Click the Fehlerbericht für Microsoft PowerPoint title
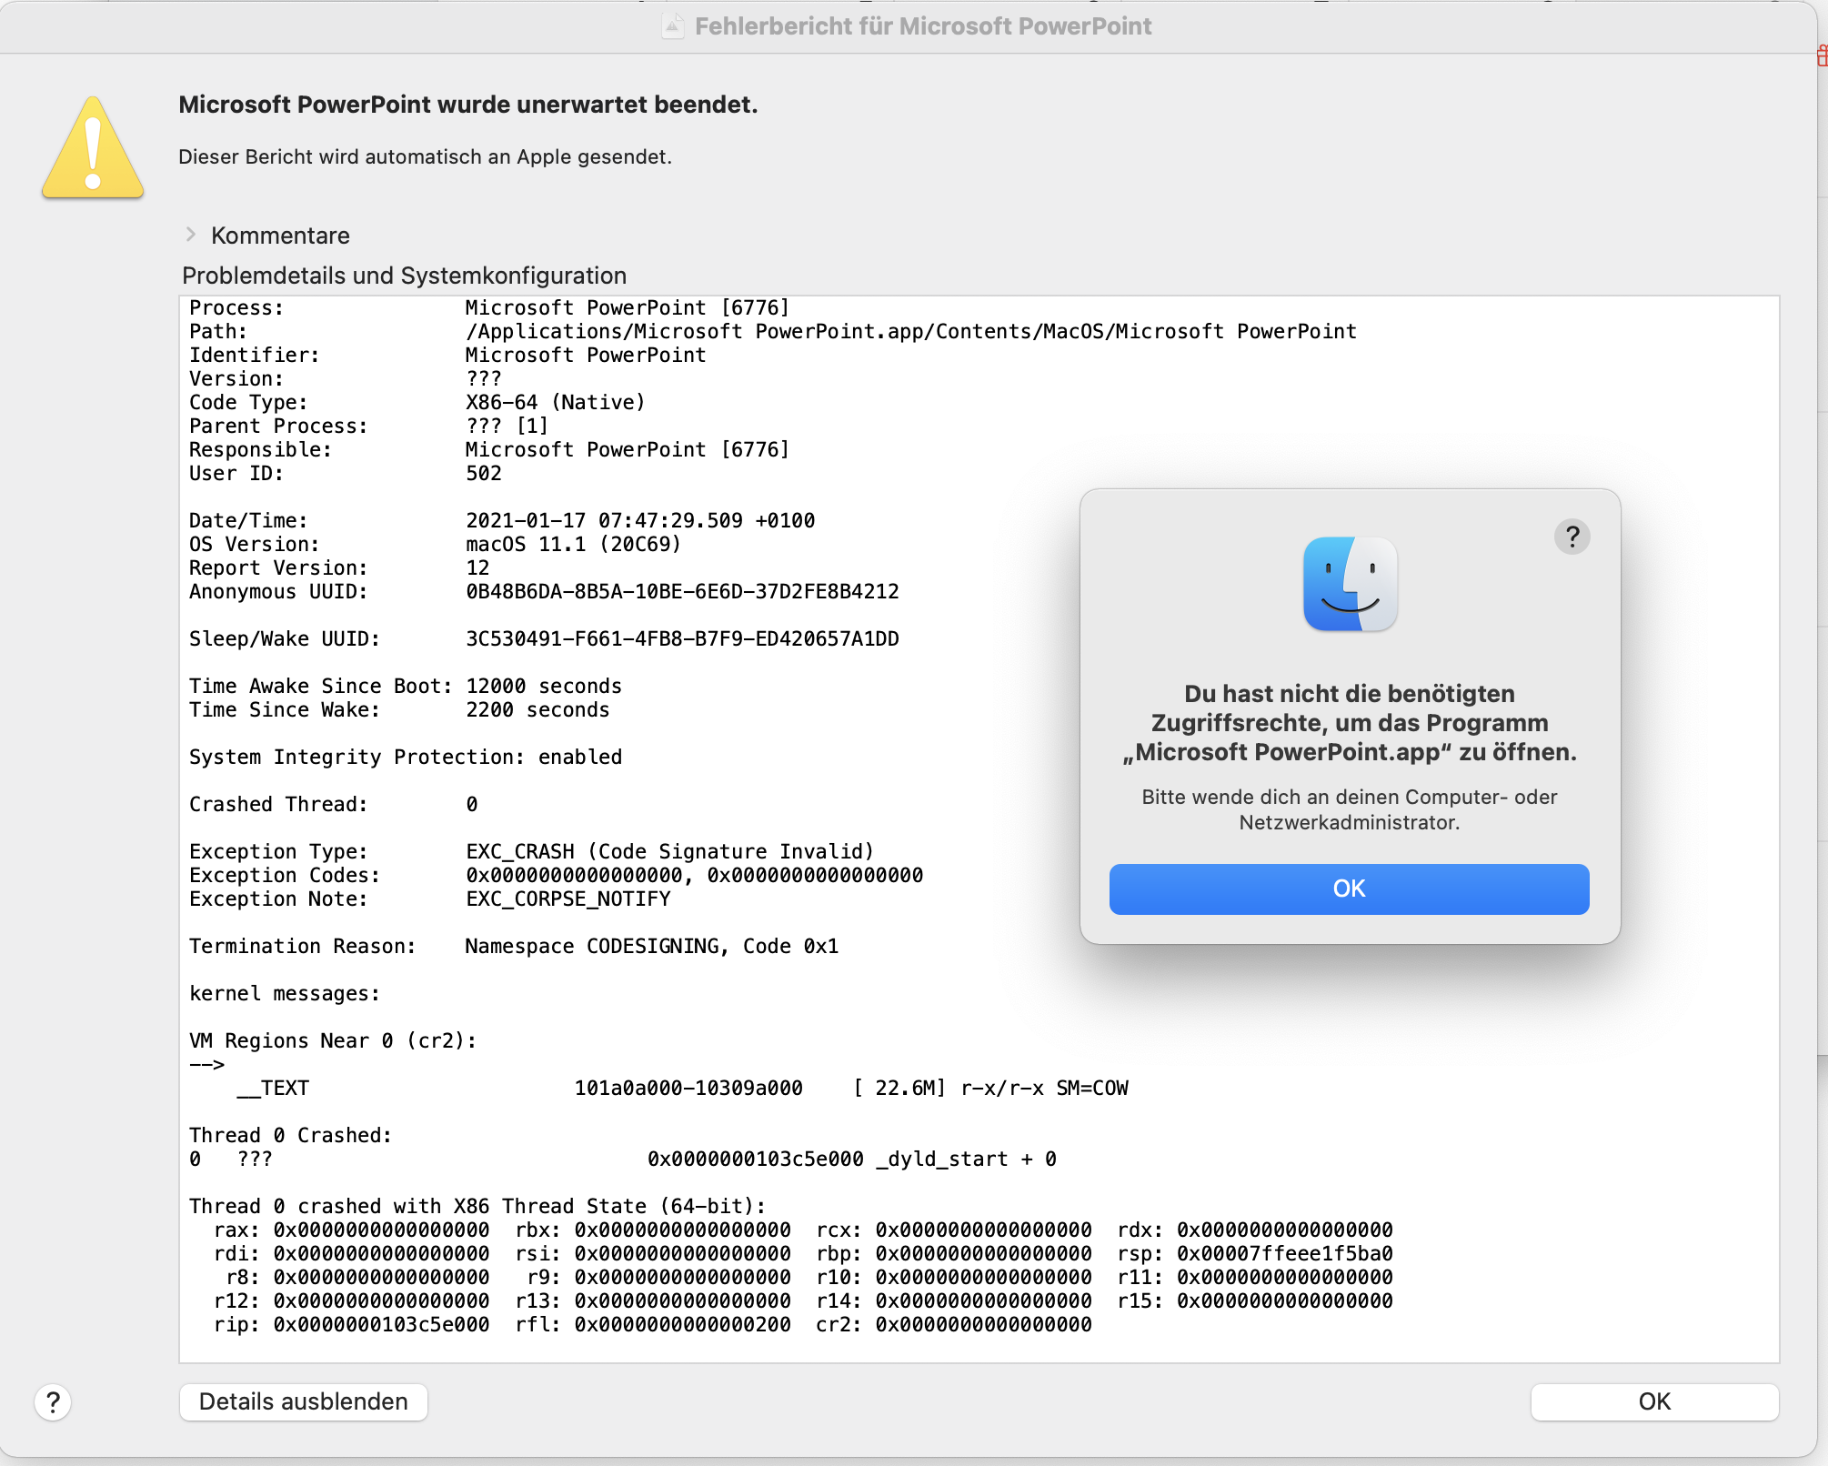The image size is (1828, 1466). 922,25
